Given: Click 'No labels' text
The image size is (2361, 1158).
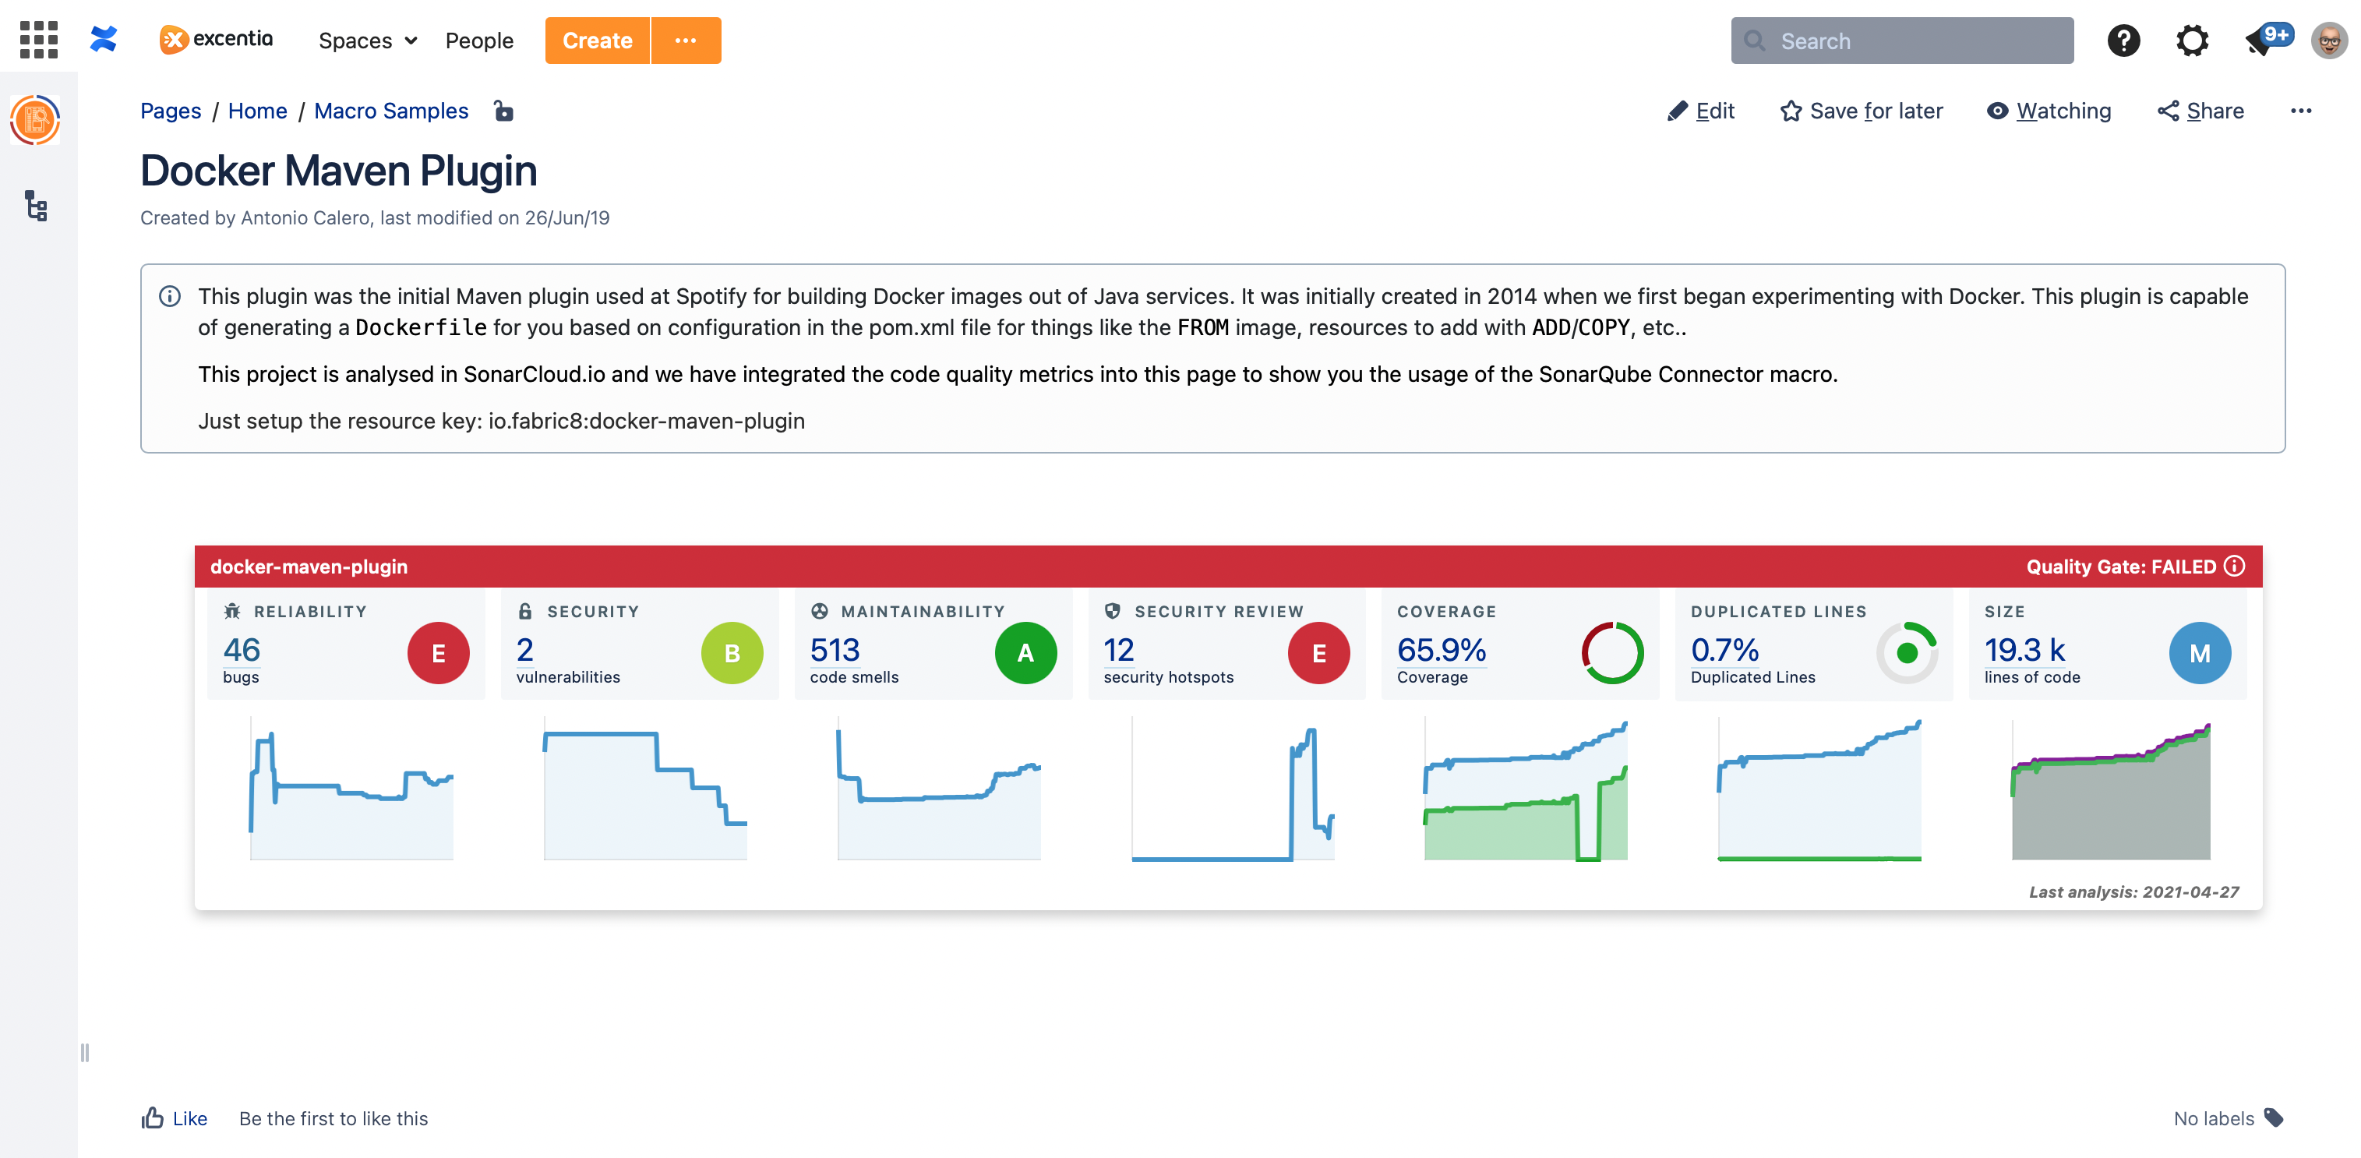Looking at the screenshot, I should [2214, 1118].
